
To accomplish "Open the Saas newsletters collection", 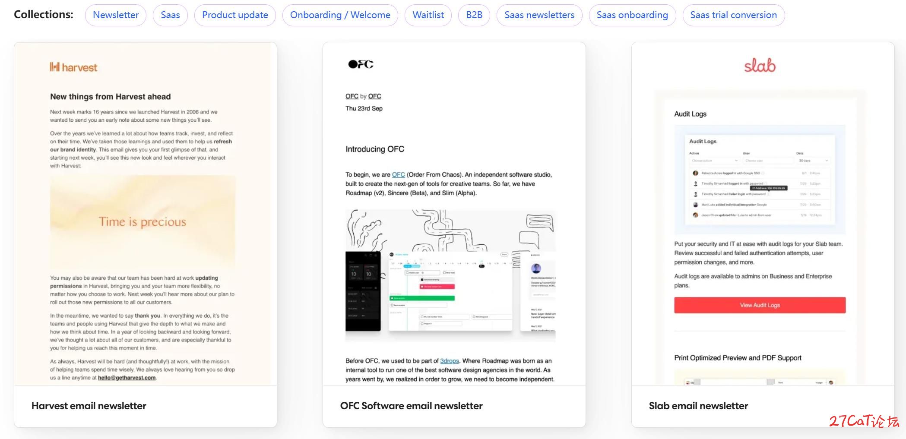I will pos(539,15).
